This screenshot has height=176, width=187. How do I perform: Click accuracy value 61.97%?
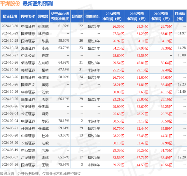(x=64, y=26)
